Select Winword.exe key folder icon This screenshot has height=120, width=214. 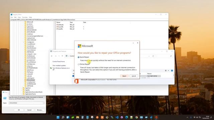(25, 80)
